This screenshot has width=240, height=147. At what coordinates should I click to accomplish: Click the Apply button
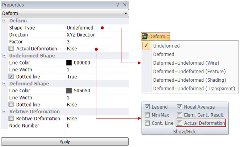(x=65, y=141)
